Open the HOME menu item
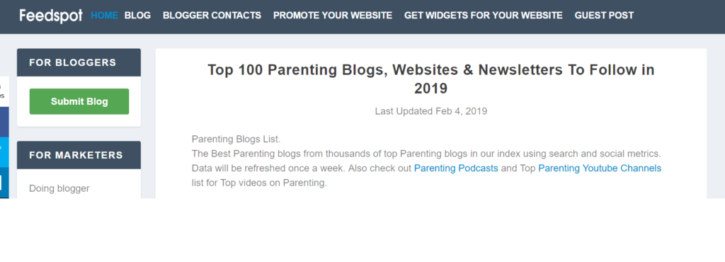This screenshot has height=262, width=725. 104,16
